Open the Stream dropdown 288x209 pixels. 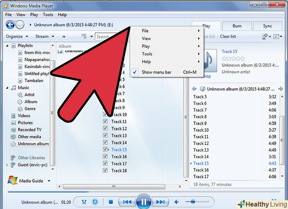45,36
